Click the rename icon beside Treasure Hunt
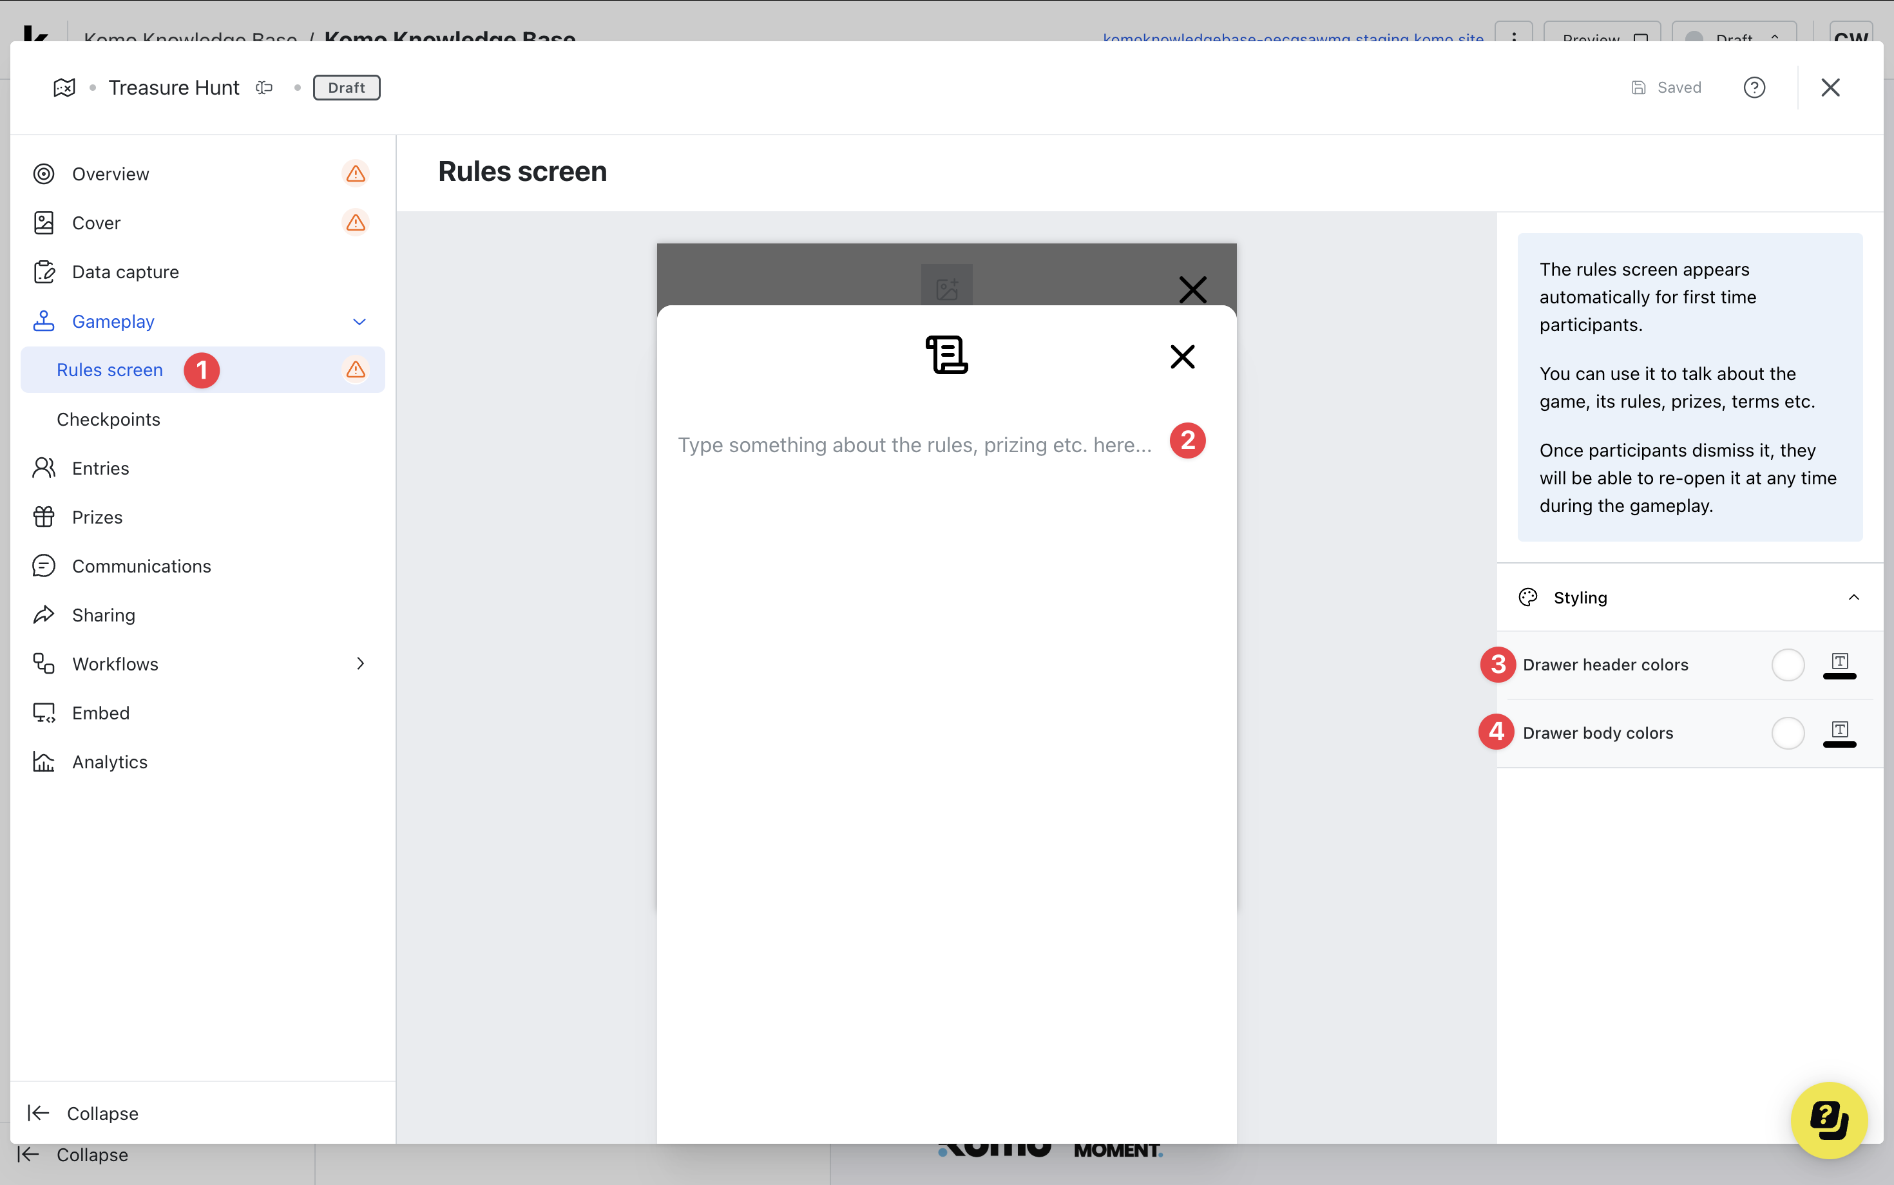Screen dimensions: 1894x1185 coord(264,88)
